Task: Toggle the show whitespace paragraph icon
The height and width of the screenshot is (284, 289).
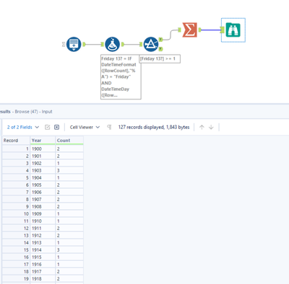Action: point(109,127)
